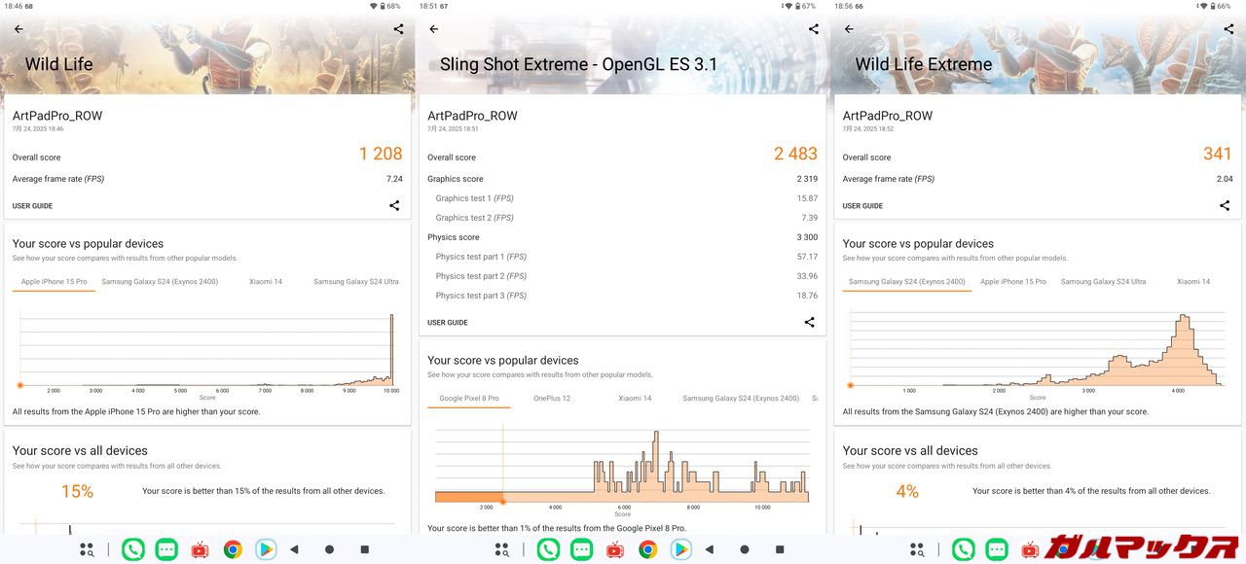Share the Wild Life overall score card
Image resolution: width=1246 pixels, height=564 pixels.
point(394,205)
